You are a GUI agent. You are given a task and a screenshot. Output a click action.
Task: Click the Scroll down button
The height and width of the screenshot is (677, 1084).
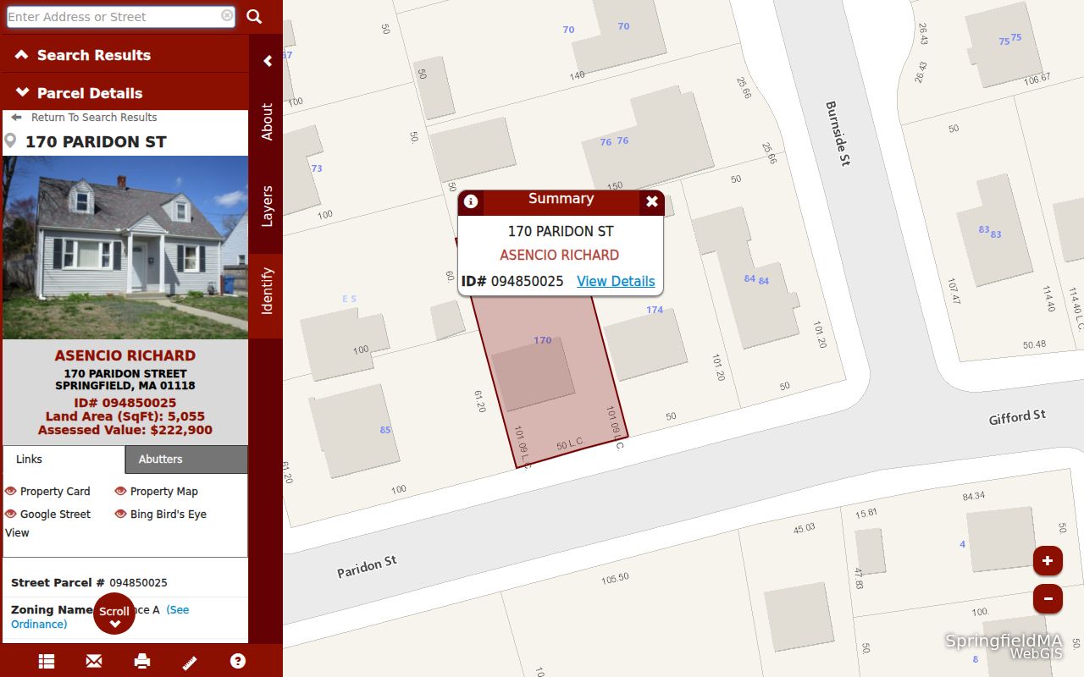pyautogui.click(x=114, y=614)
